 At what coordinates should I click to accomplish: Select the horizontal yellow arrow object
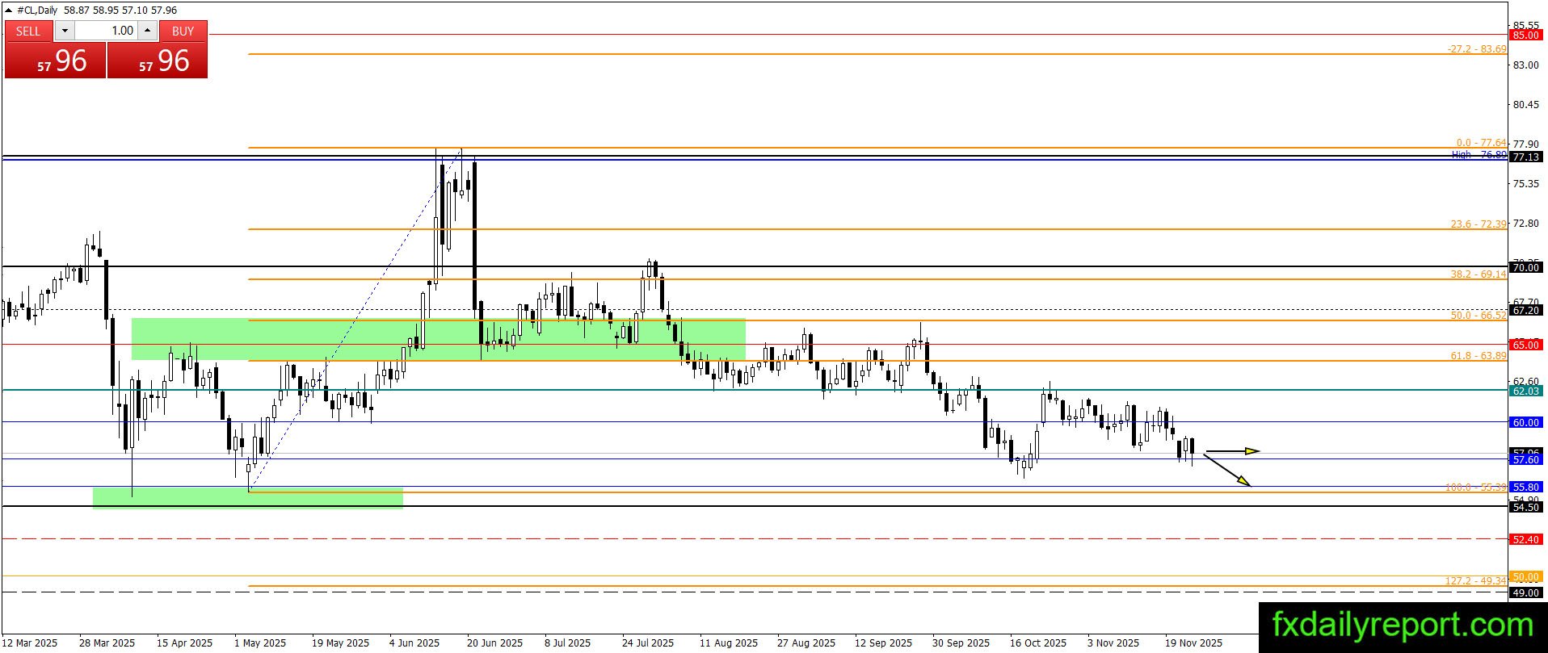(x=1233, y=451)
